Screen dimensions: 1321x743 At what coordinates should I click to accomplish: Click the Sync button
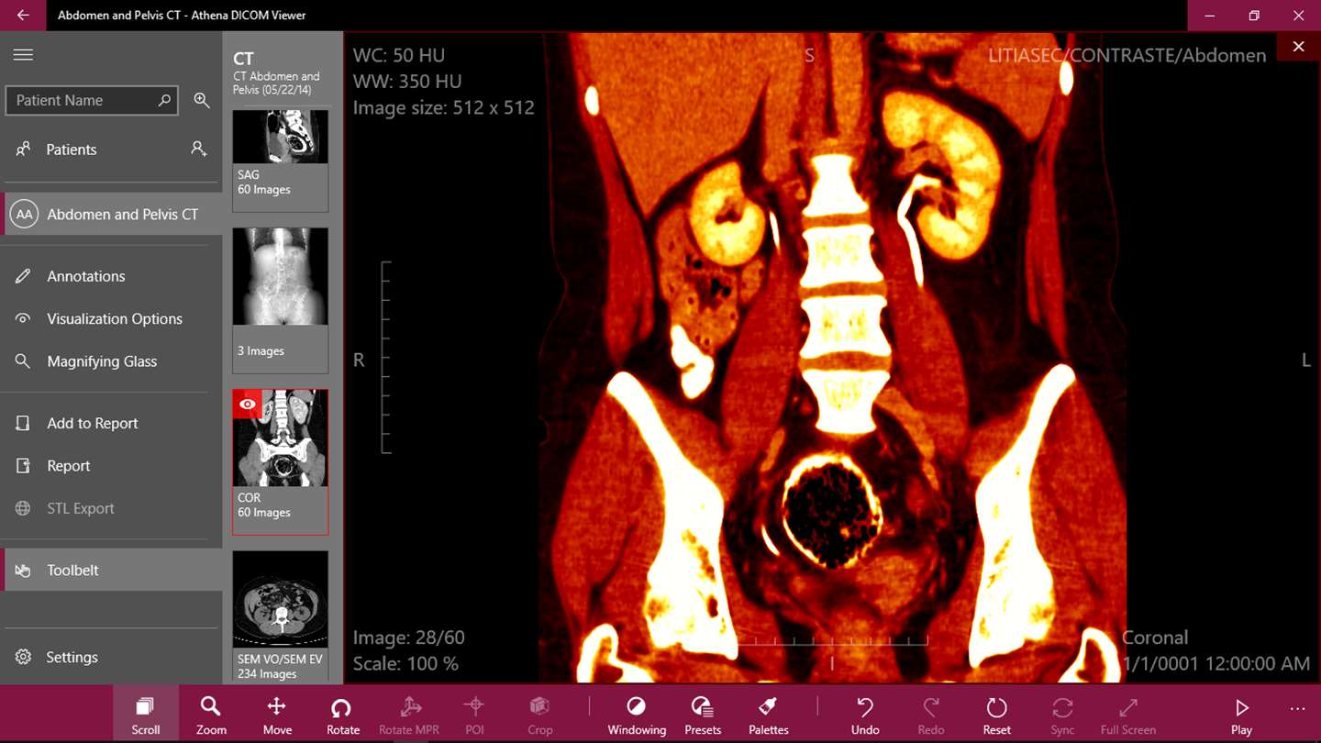(1062, 715)
